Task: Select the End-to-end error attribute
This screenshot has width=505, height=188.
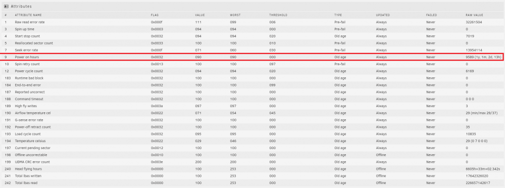Action: click(x=28, y=85)
